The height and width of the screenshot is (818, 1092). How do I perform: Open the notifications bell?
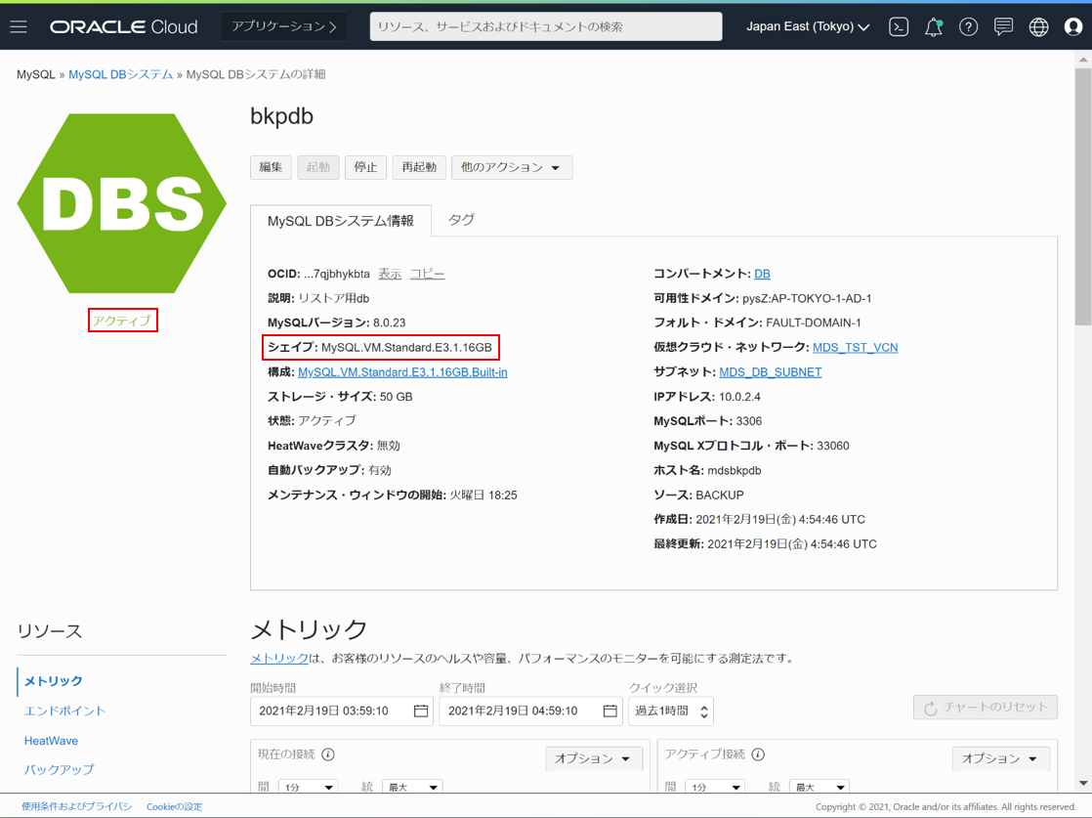pyautogui.click(x=933, y=27)
